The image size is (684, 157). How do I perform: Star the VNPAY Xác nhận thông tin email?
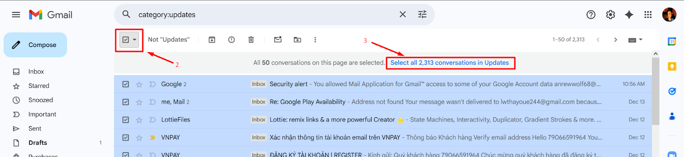pos(139,138)
